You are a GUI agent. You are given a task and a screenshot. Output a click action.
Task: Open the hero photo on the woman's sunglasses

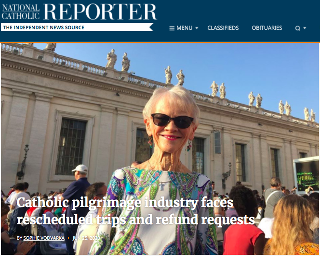coord(172,121)
